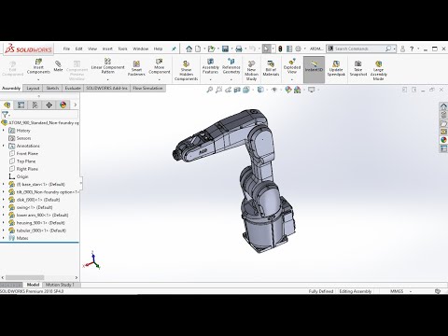Click the Save disk icon

225,49
